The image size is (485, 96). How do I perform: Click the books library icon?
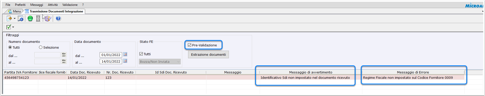pyautogui.click(x=48, y=18)
